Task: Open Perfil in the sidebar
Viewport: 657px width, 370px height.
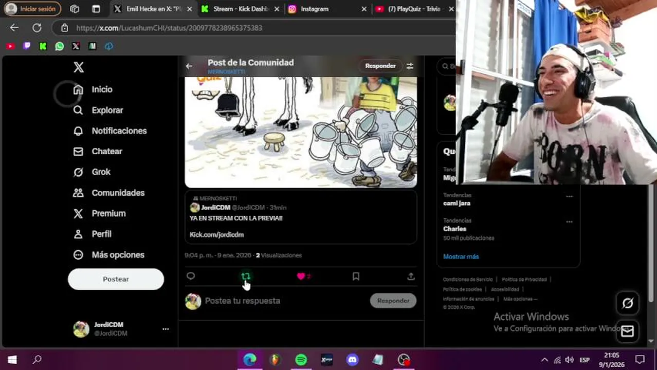Action: point(93,234)
